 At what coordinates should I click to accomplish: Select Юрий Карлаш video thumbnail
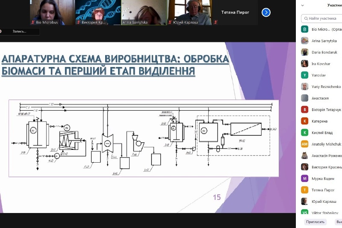(x=190, y=12)
